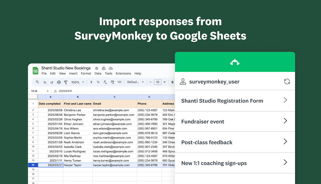Click the formula bar showing 2023/03/31
321x184 pixels.
(65, 91)
